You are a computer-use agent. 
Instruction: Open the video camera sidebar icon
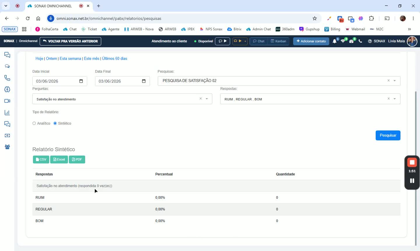pyautogui.click(x=7, y=101)
